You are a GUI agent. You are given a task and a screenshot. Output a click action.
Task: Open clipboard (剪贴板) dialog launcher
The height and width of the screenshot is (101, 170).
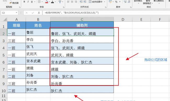[20, 7]
